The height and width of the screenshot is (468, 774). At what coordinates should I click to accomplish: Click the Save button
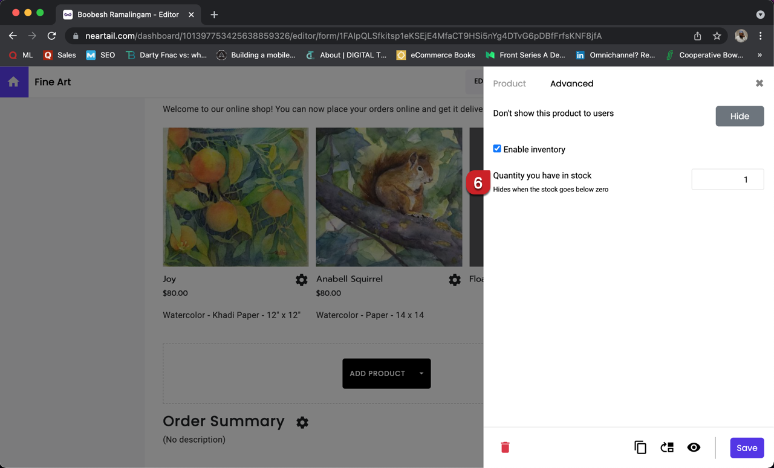(747, 447)
